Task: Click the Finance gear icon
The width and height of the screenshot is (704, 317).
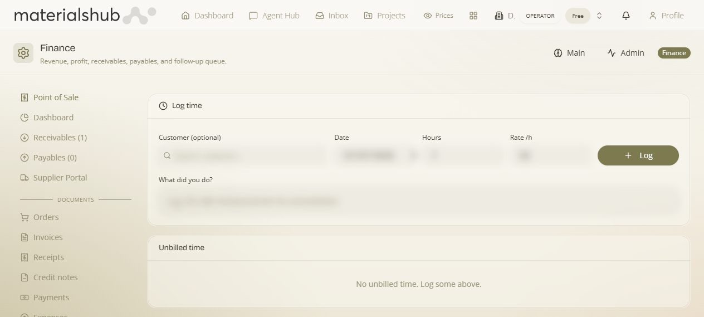Action: (x=23, y=53)
